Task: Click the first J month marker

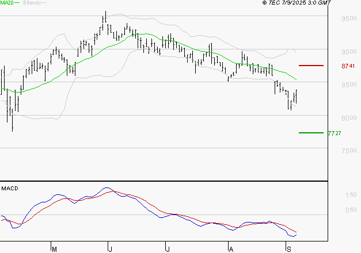Action: click(111, 250)
